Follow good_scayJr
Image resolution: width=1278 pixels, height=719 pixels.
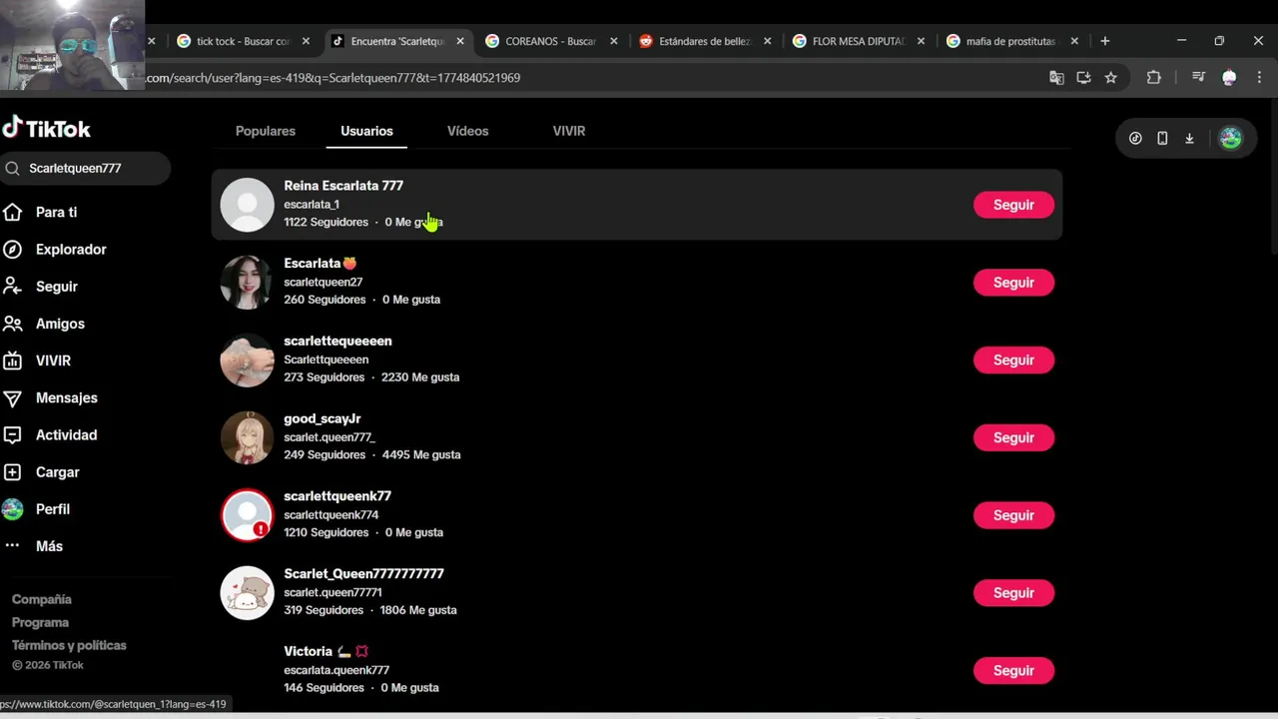[1013, 437]
